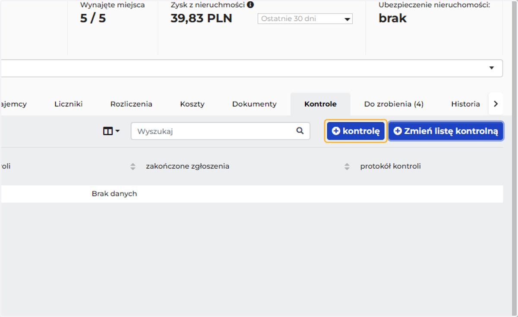Click the brak insurance value
518x317 pixels.
(393, 18)
